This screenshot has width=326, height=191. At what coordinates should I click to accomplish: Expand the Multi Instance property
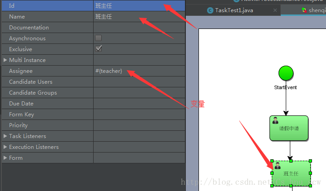pos(5,60)
